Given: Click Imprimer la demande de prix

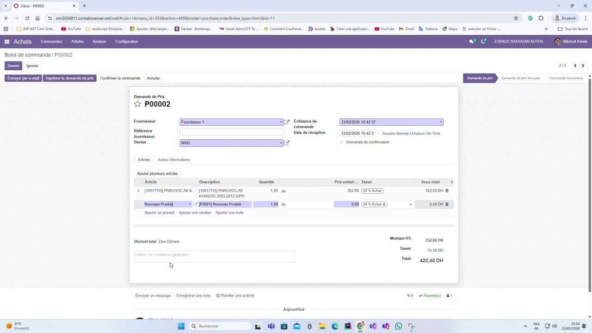Looking at the screenshot, I should [69, 78].
